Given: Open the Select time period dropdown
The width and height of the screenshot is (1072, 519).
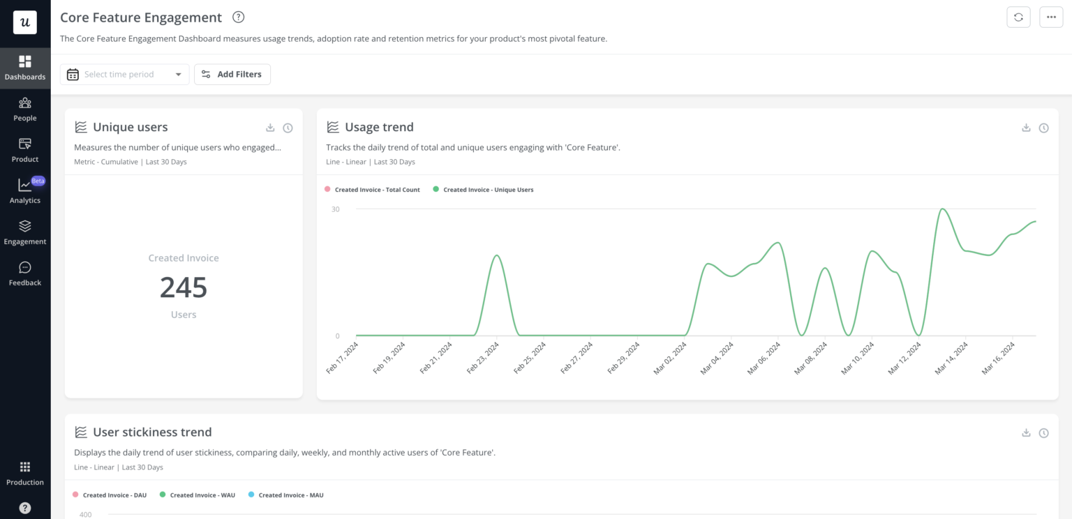Looking at the screenshot, I should click(x=124, y=74).
